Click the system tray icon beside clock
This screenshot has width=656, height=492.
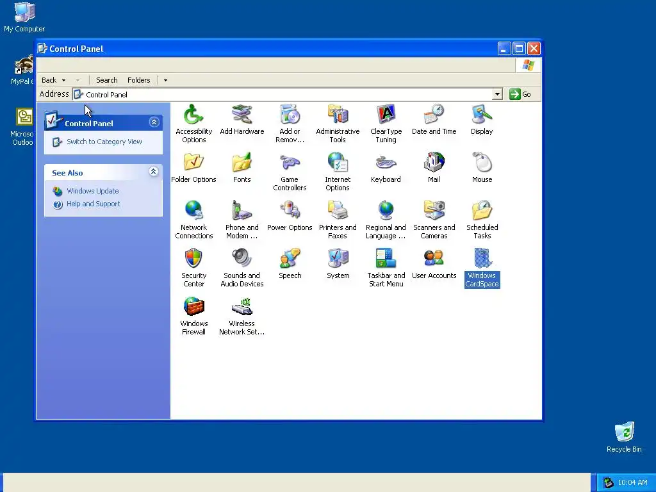608,482
